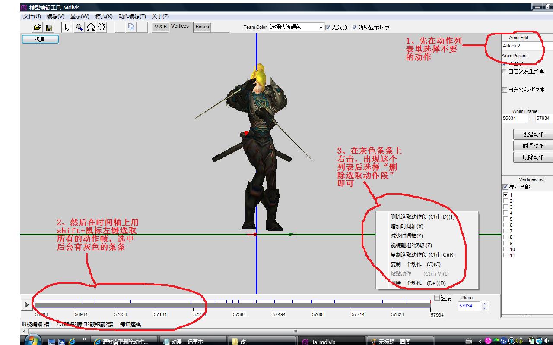Click Show Desktop quick launch icon
Image resolution: width=553 pixels, height=345 pixels.
[52, 342]
